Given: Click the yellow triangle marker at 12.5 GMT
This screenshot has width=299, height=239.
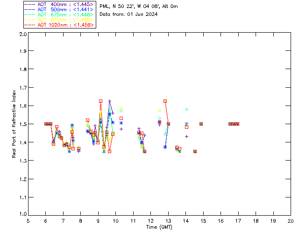Looking at the screenshot, I should [x=160, y=110].
